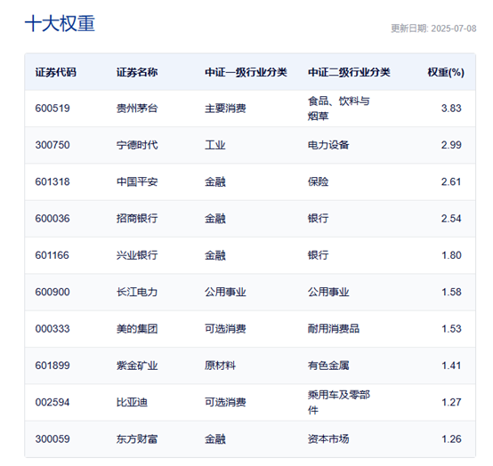
Task: Click the 权重(%) column header
Action: coord(446,72)
